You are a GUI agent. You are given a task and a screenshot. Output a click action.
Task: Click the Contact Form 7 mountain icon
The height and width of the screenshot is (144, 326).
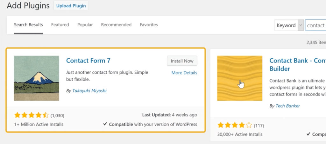pos(36,78)
